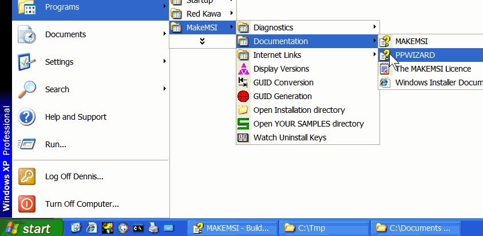
Task: Select PPWIZARD documentation item
Action: [415, 55]
